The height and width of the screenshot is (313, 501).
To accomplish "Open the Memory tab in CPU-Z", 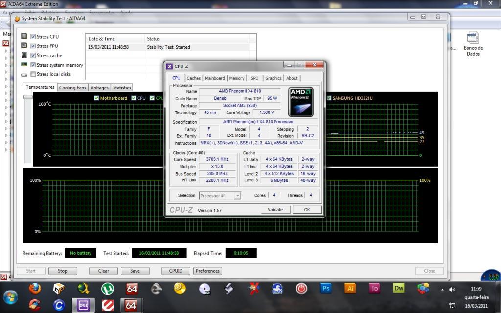I will [x=237, y=78].
